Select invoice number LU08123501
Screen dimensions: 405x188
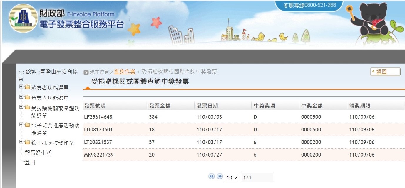pyautogui.click(x=98, y=130)
